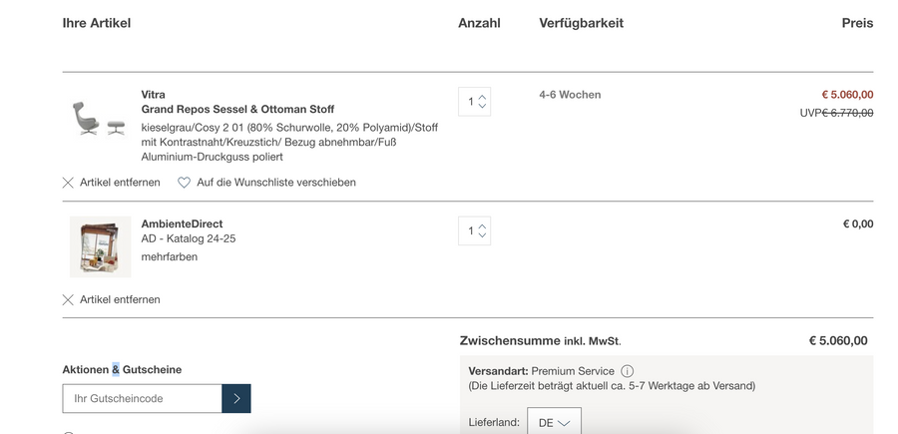Click the X icon to remove AD Katalog

coord(68,299)
